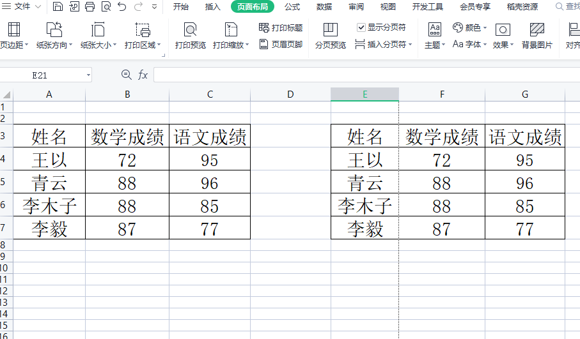Select column A header
This screenshot has width=580, height=339.
(x=49, y=94)
